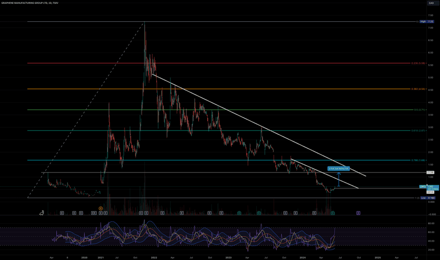Click the 0.618 (2.87) Fibonacci level label
440x260 pixels.
pos(418,130)
